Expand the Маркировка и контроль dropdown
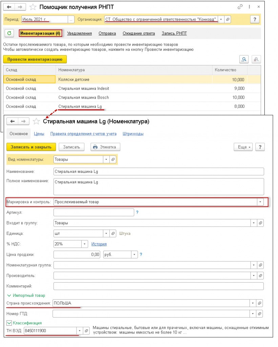Image resolution: width=278 pixels, height=347 pixels. 260,202
